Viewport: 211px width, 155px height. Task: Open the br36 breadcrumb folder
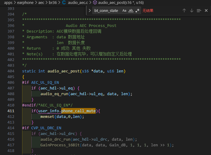point(53,3)
